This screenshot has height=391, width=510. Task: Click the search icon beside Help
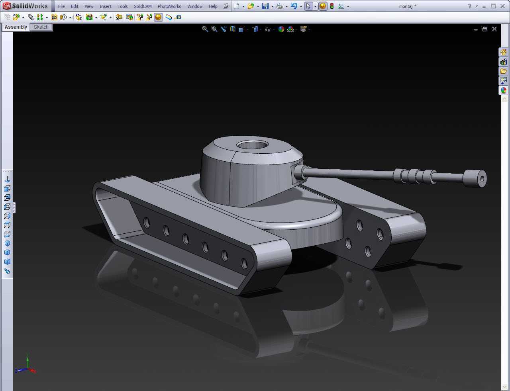pyautogui.click(x=226, y=6)
